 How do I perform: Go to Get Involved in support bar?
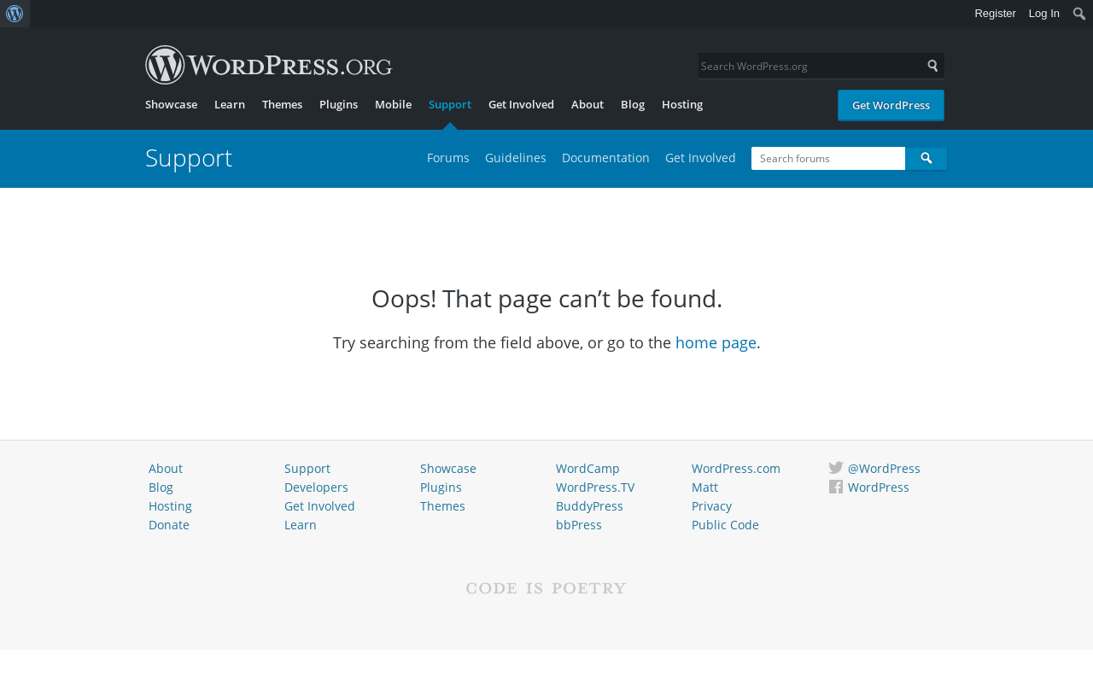tap(700, 158)
